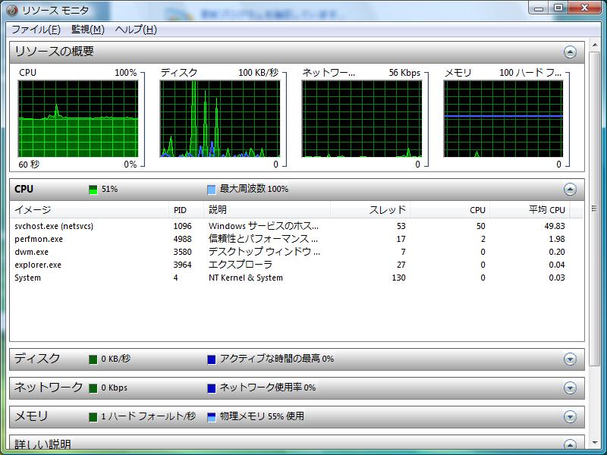Image resolution: width=607 pixels, height=455 pixels.
Task: Click the blue network utilization indicator icon
Action: click(212, 388)
